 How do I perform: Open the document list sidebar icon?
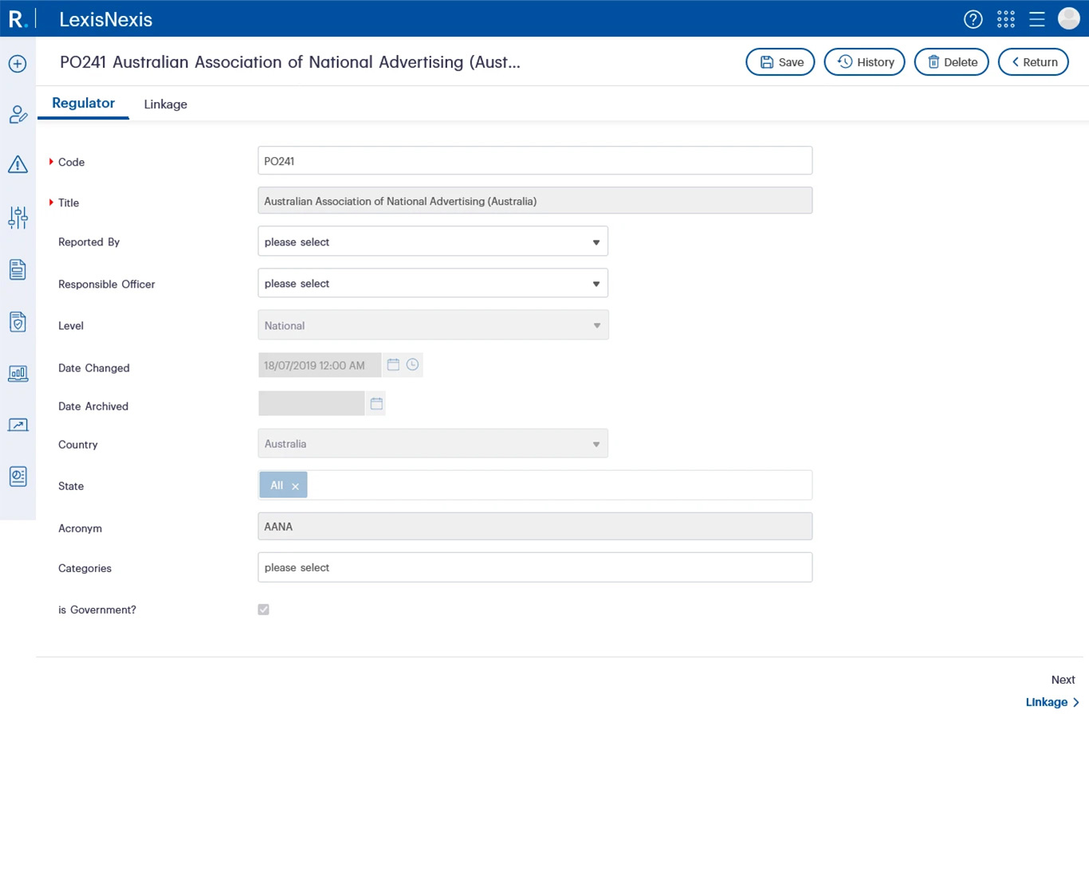click(x=18, y=269)
